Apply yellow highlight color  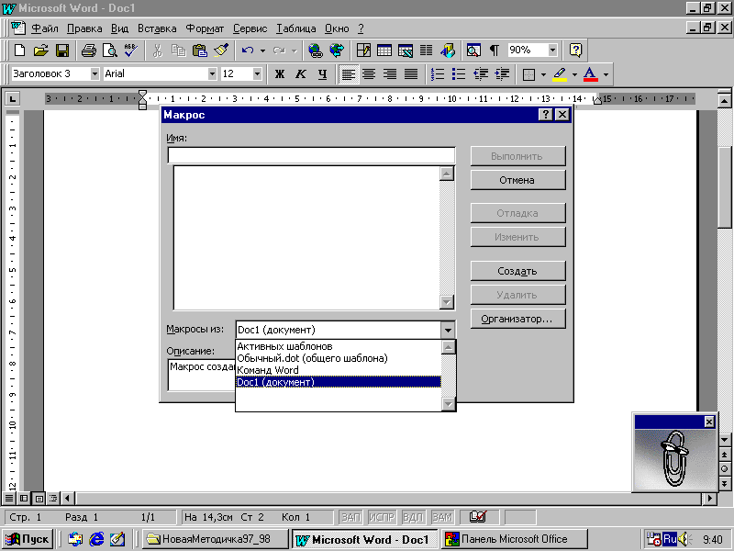click(x=560, y=74)
